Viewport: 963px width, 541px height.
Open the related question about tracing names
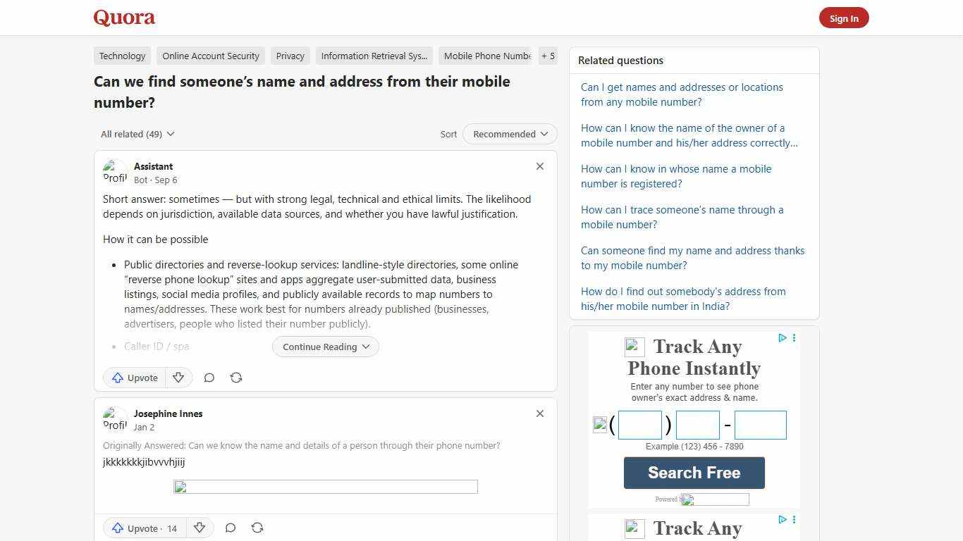click(x=682, y=217)
